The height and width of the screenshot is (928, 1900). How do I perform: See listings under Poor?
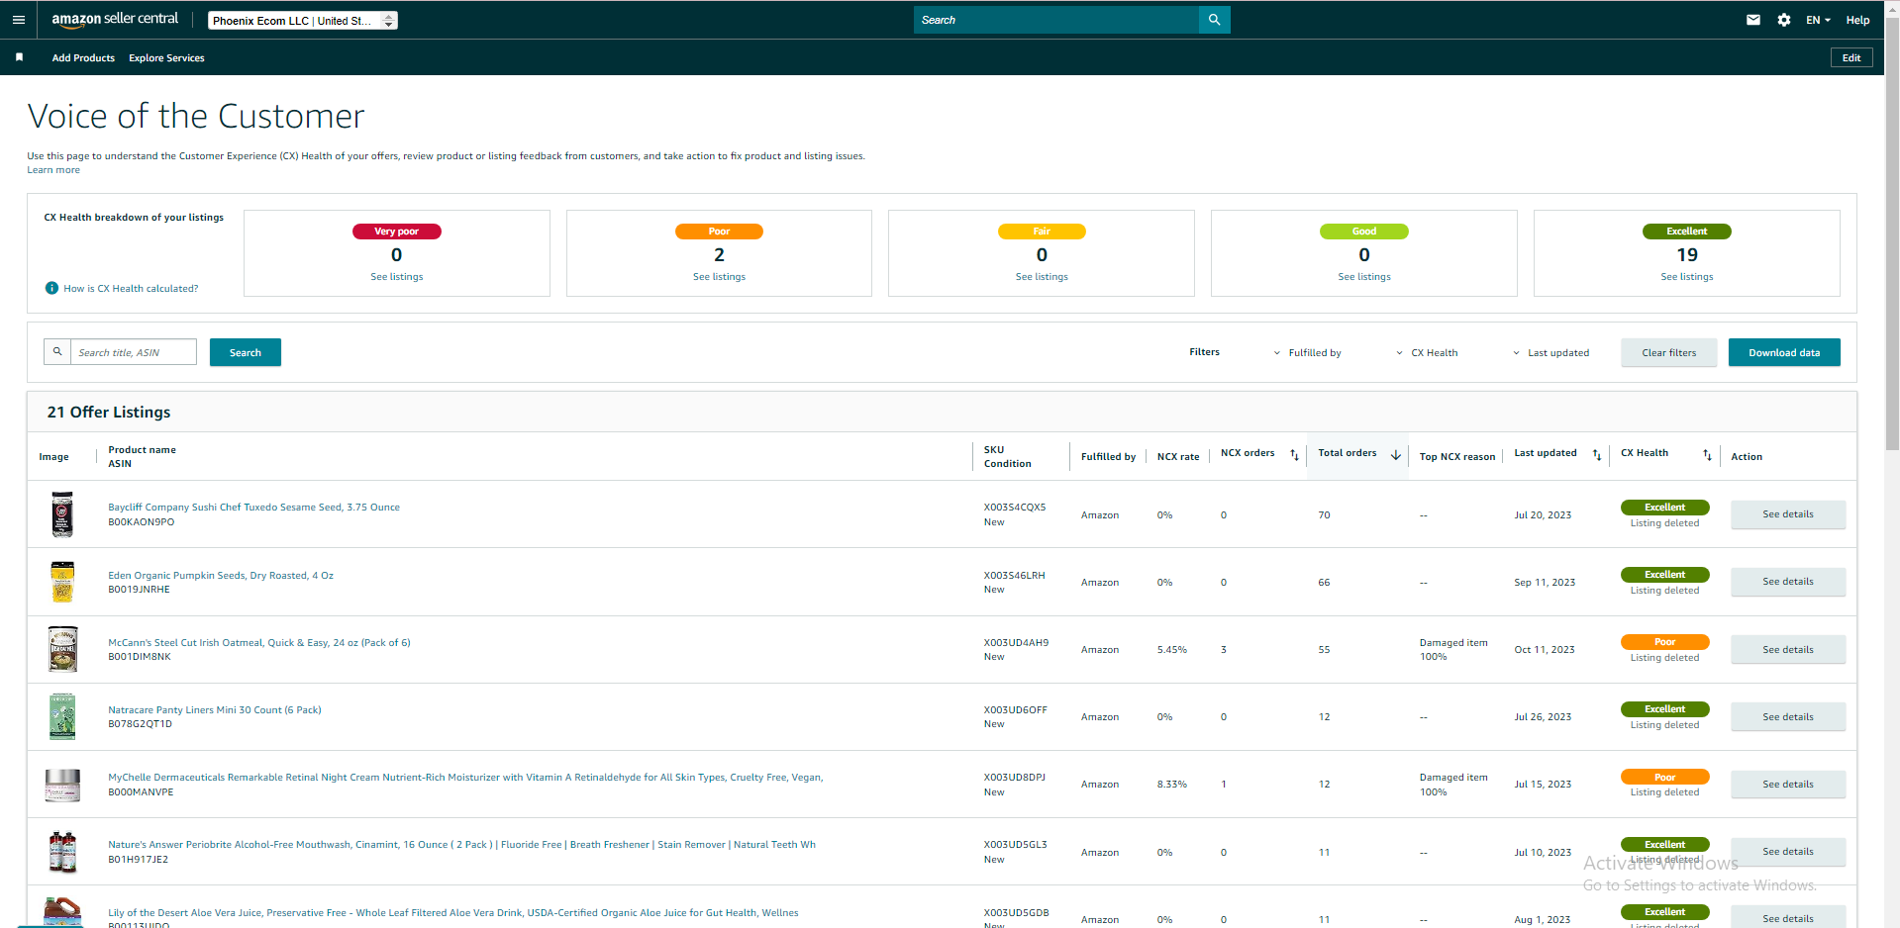click(x=720, y=277)
